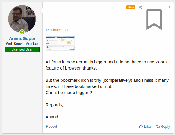Click the '15 minutes ago' timestamp

(x=58, y=30)
